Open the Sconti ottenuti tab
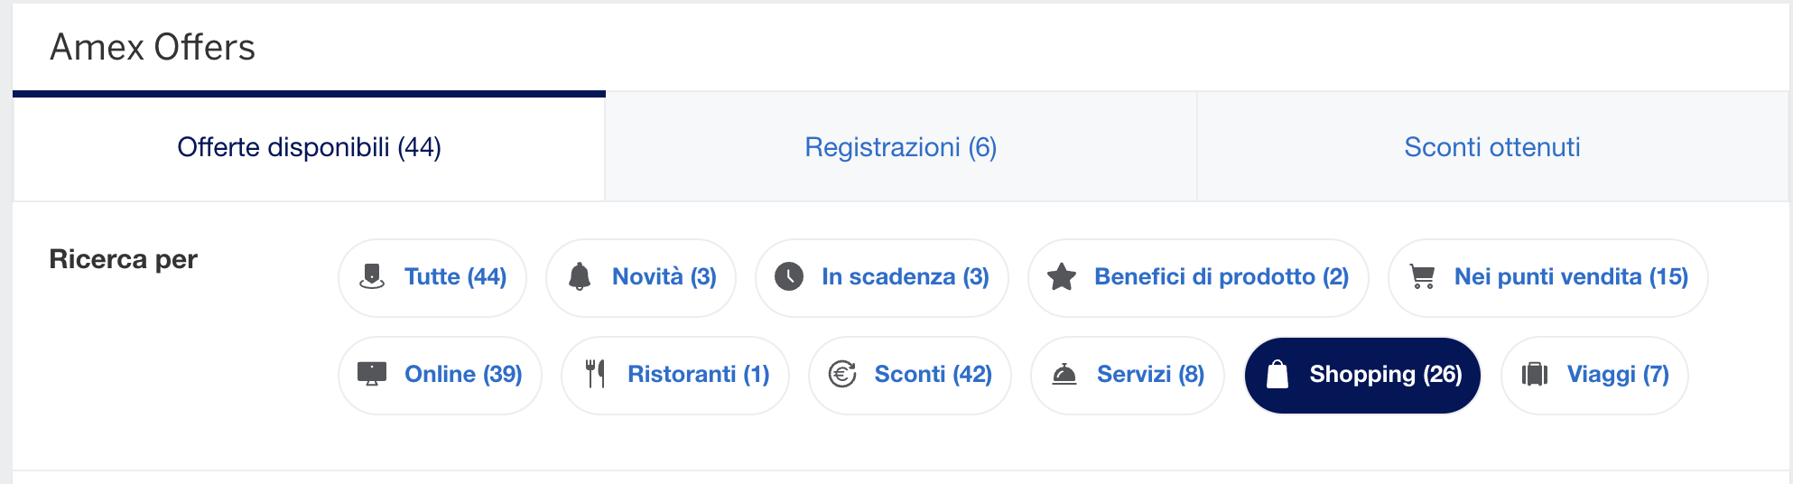The height and width of the screenshot is (484, 1793). pyautogui.click(x=1492, y=146)
